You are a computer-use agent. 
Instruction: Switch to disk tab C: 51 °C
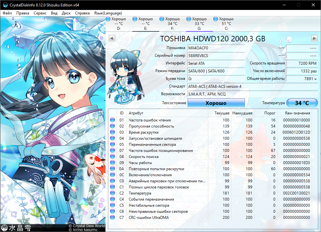click(226, 23)
